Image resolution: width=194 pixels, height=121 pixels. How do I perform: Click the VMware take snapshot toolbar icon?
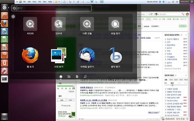pyautogui.click(x=70, y=2)
